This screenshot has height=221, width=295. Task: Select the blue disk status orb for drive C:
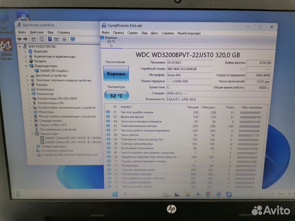point(102,38)
